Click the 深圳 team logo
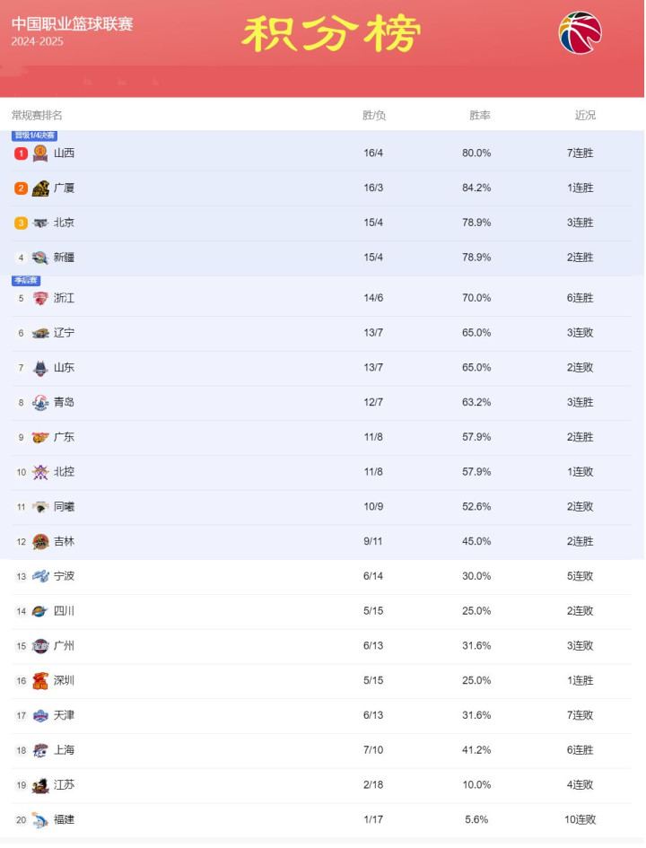Viewport: 646px width, 848px height. (40, 681)
